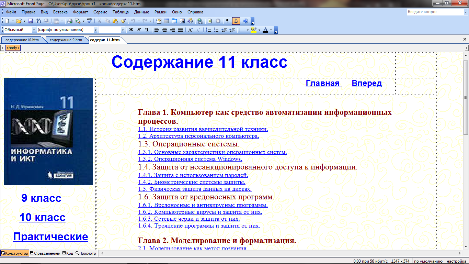The width and height of the screenshot is (469, 264).
Task: Switch to Код view
Action: [x=68, y=253]
